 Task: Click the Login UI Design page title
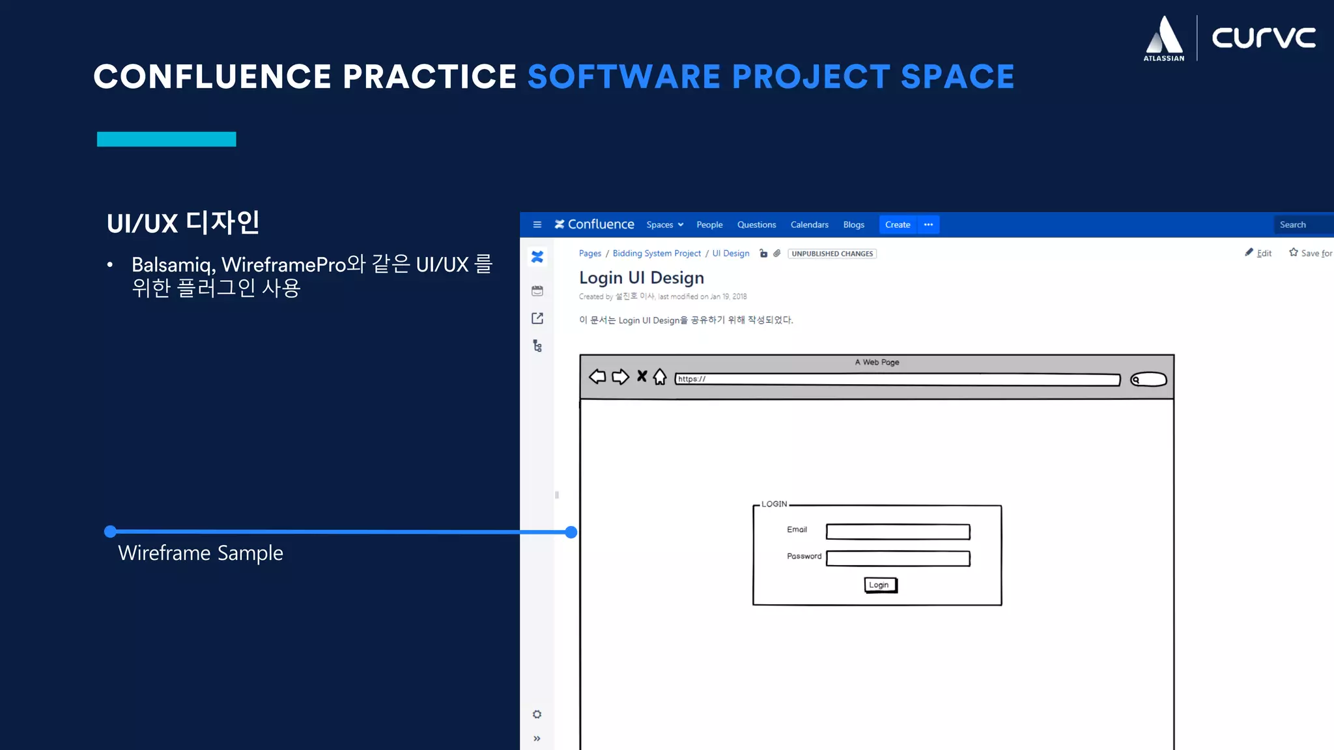[x=642, y=278]
